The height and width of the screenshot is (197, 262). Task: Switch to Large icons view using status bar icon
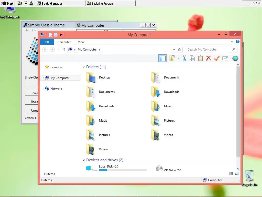click(x=237, y=174)
